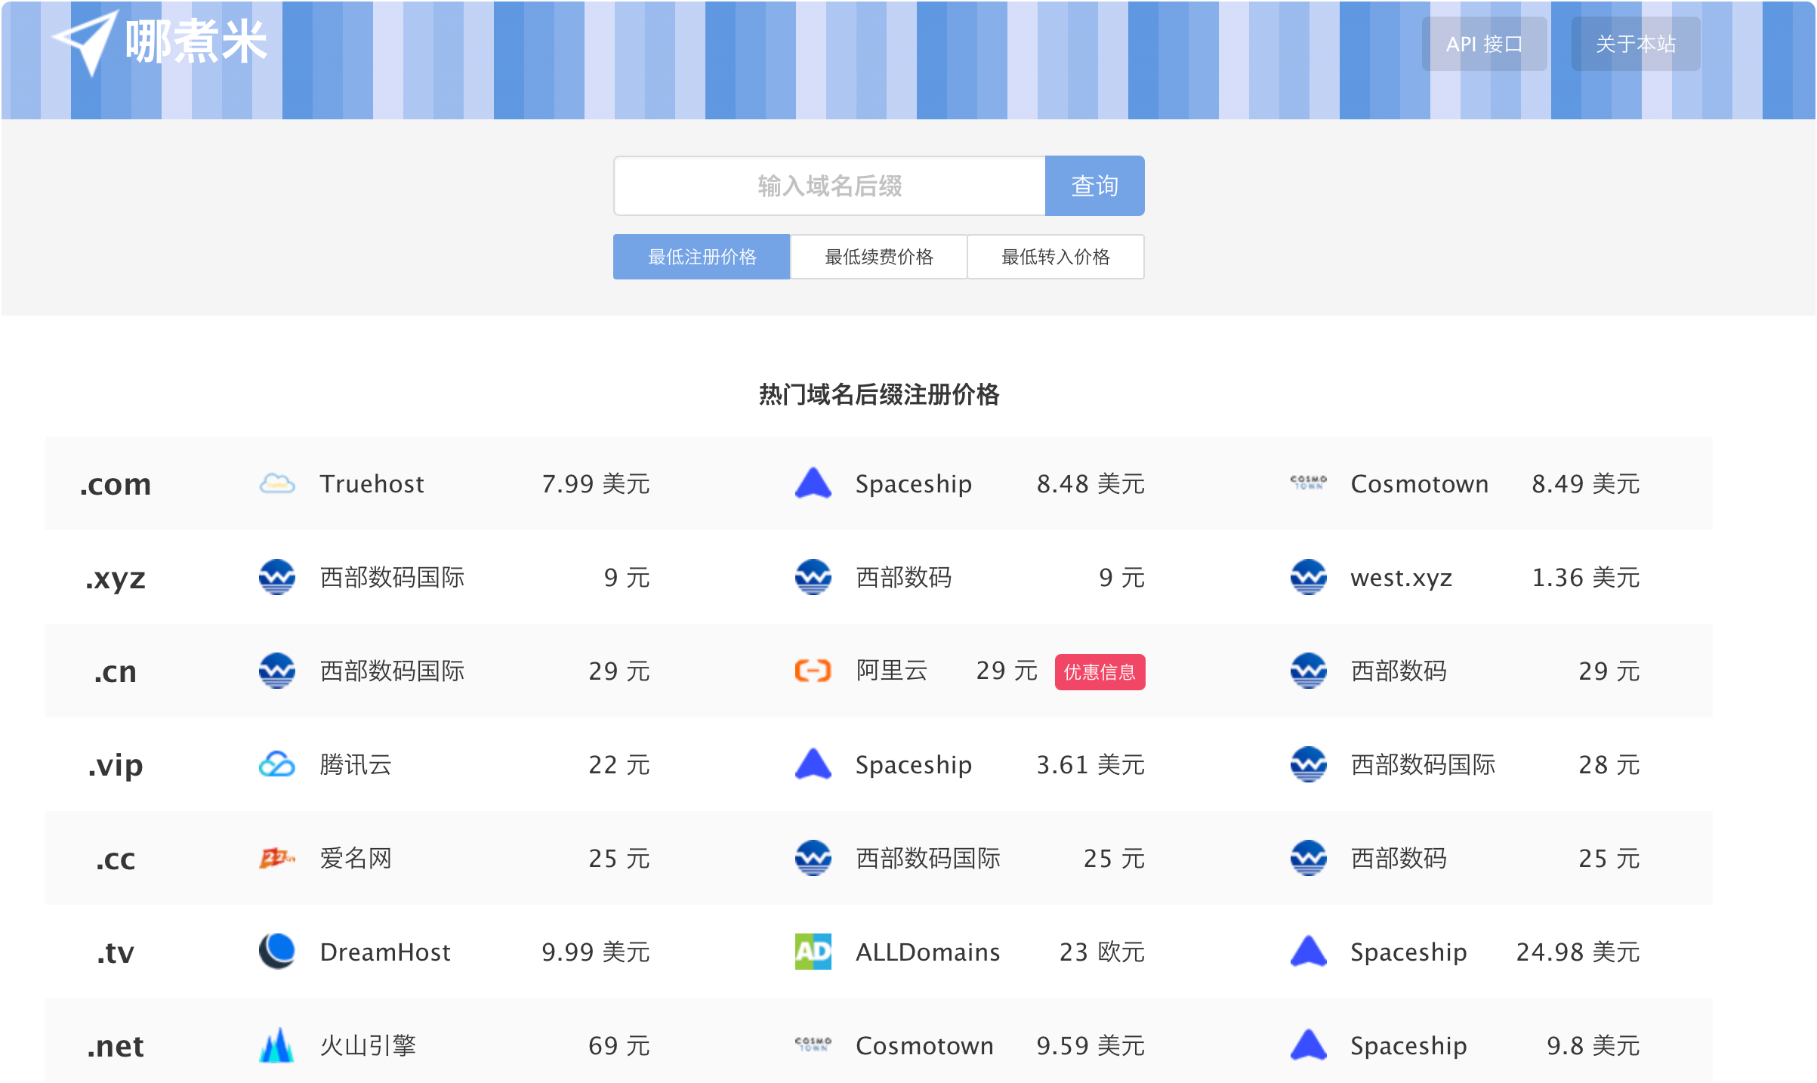The height and width of the screenshot is (1083, 1817).
Task: Open the .cc suffix link
Action: click(116, 859)
